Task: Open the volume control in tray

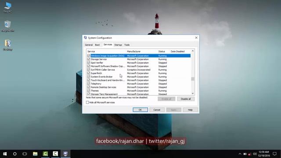Action: (x=255, y=154)
